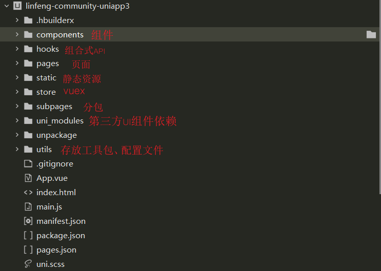The image size is (381, 271).
Task: Select the pages folder
Action: (48, 64)
